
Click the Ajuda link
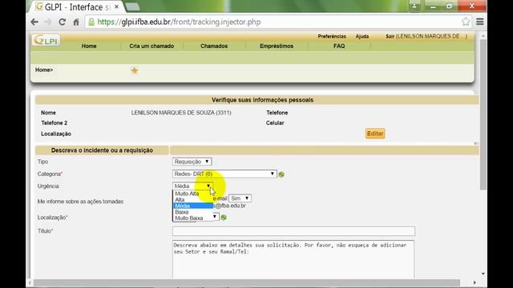(362, 36)
